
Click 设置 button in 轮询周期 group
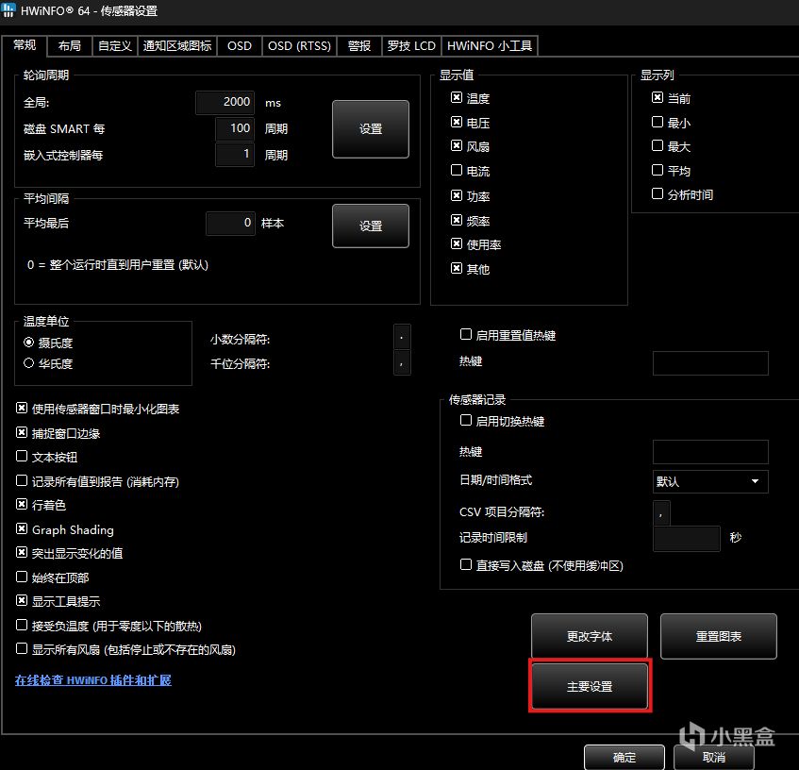371,129
